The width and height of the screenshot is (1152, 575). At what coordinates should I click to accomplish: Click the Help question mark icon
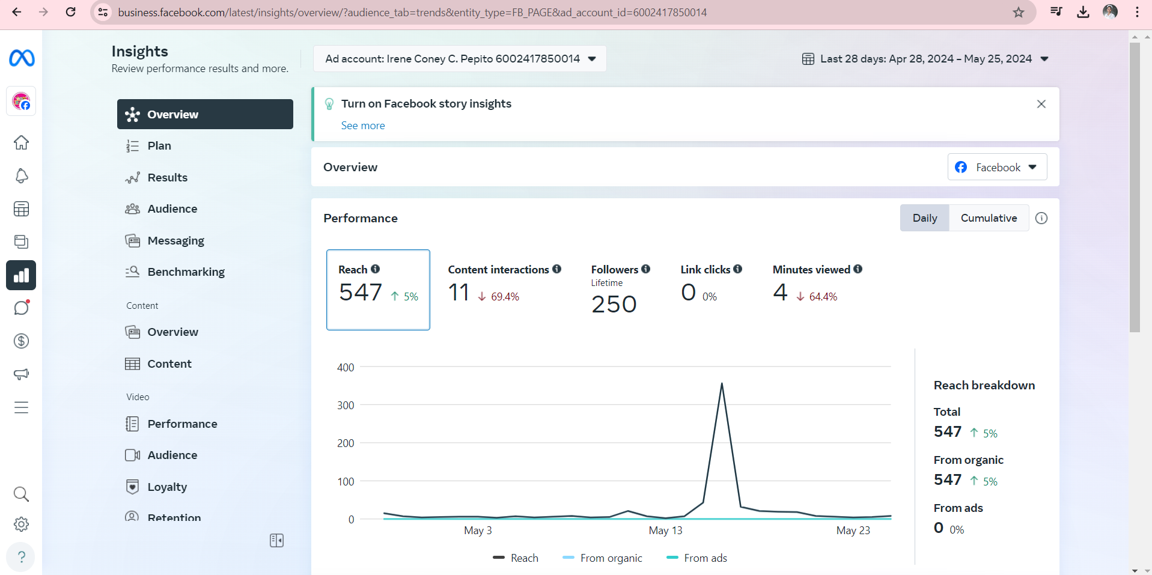(22, 557)
